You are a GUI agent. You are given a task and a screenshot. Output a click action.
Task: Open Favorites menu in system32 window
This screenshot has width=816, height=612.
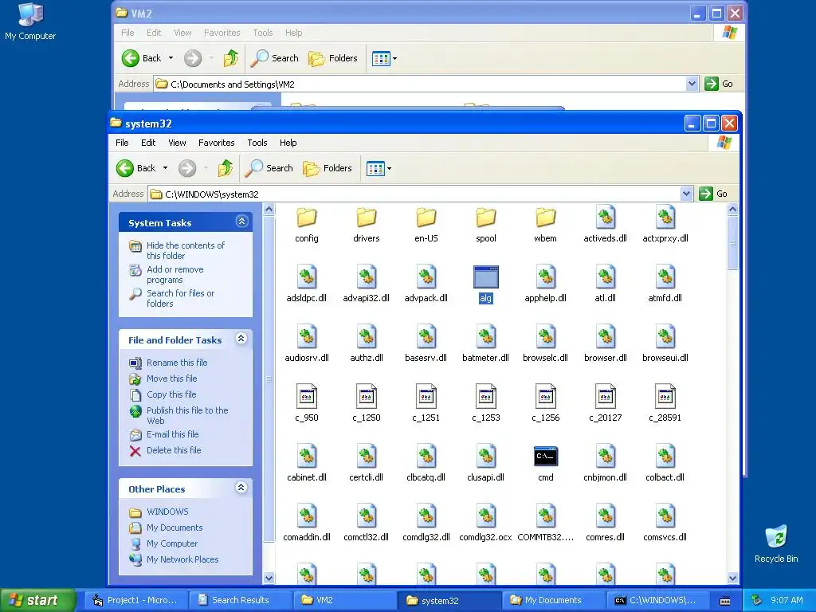point(217,143)
